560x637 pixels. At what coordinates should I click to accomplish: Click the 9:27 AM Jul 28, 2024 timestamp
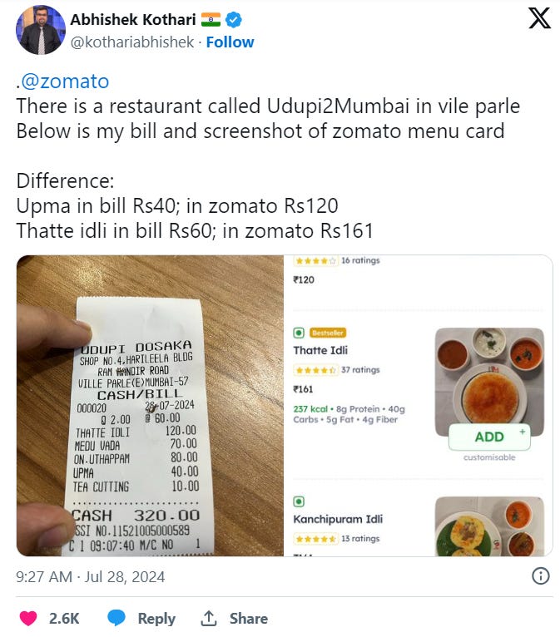coord(90,576)
